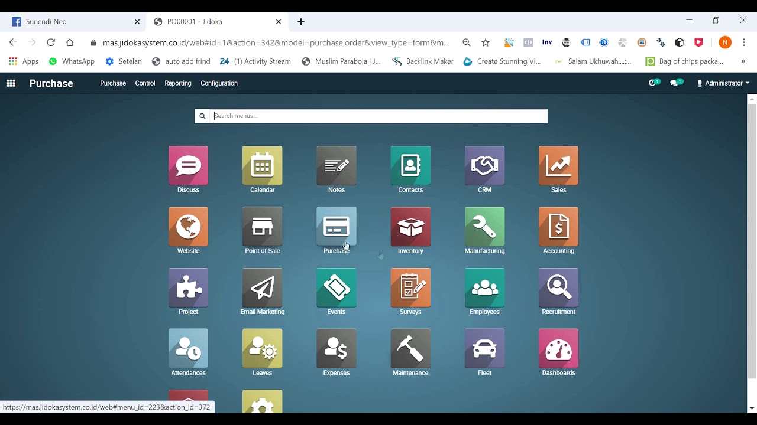The height and width of the screenshot is (425, 757).
Task: Open the Leaves app
Action: click(262, 349)
